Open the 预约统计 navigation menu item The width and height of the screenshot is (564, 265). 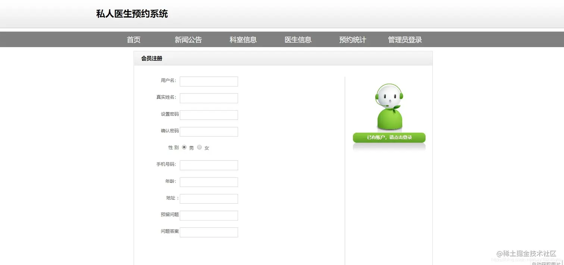coord(352,40)
